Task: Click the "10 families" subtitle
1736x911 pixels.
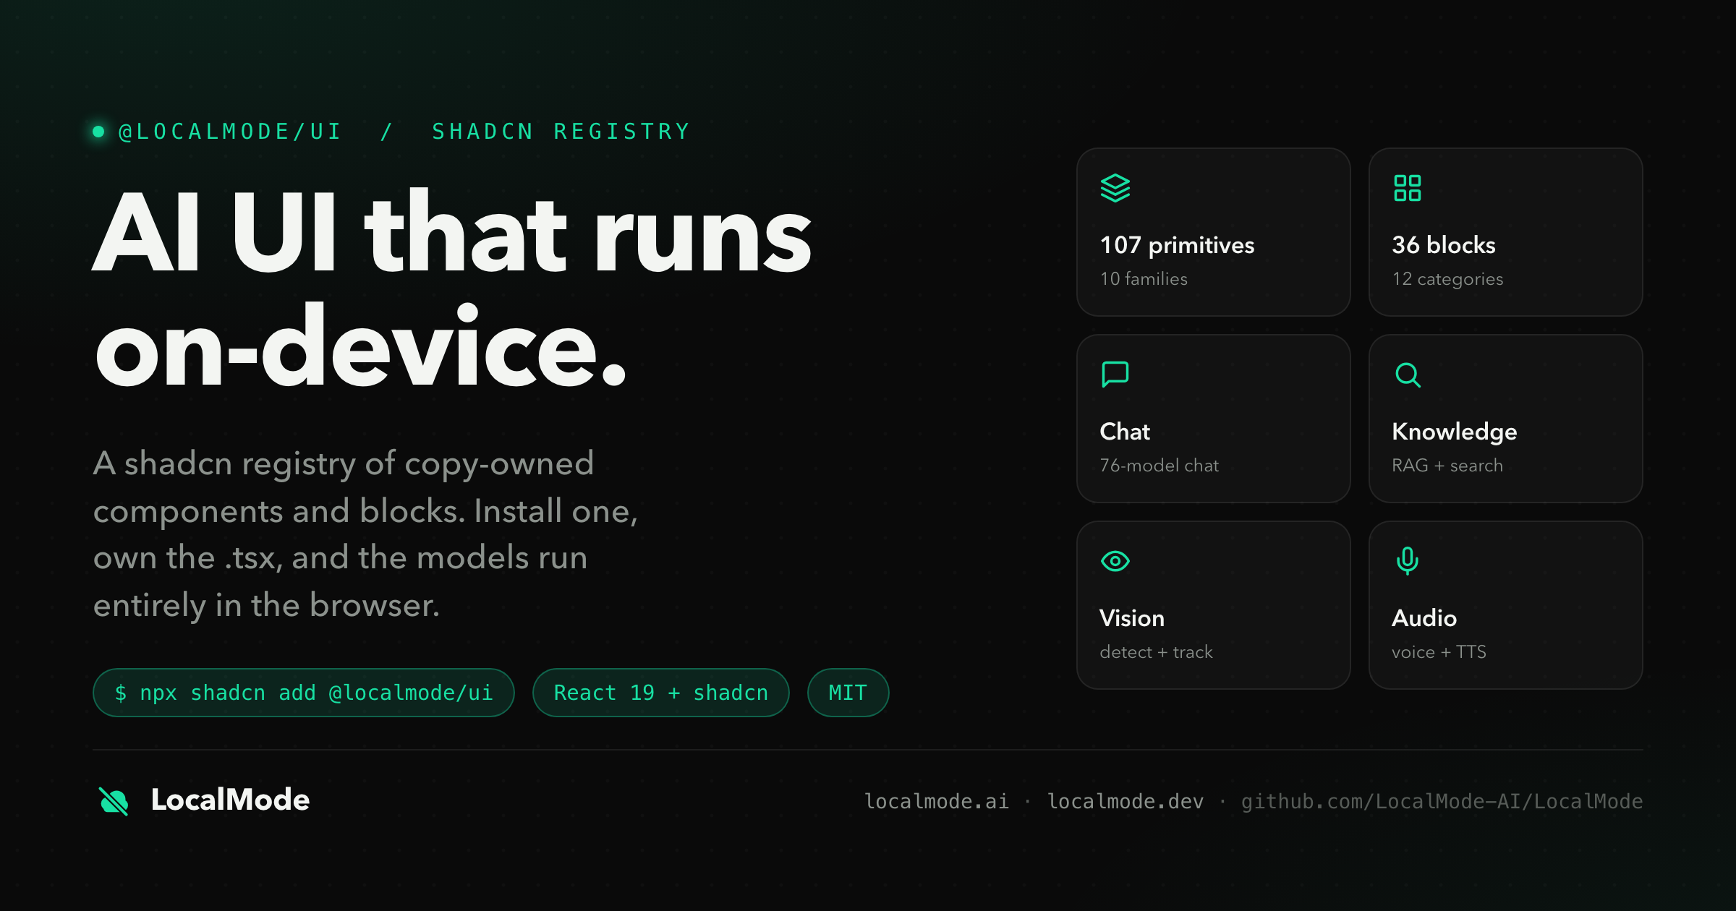Action: [1144, 279]
